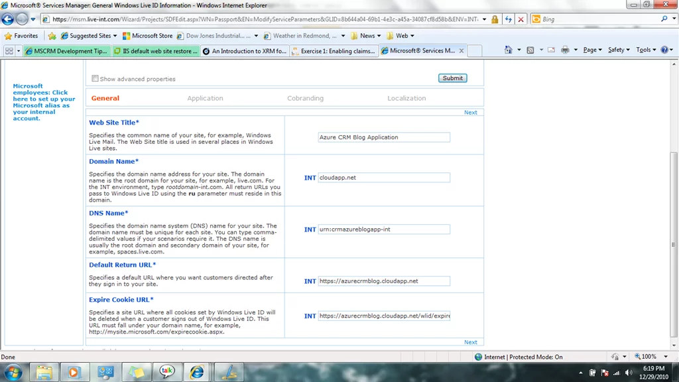Screen dimensions: 679x382
Task: Open Windows Media Player taskbar icon
Action: click(74, 372)
